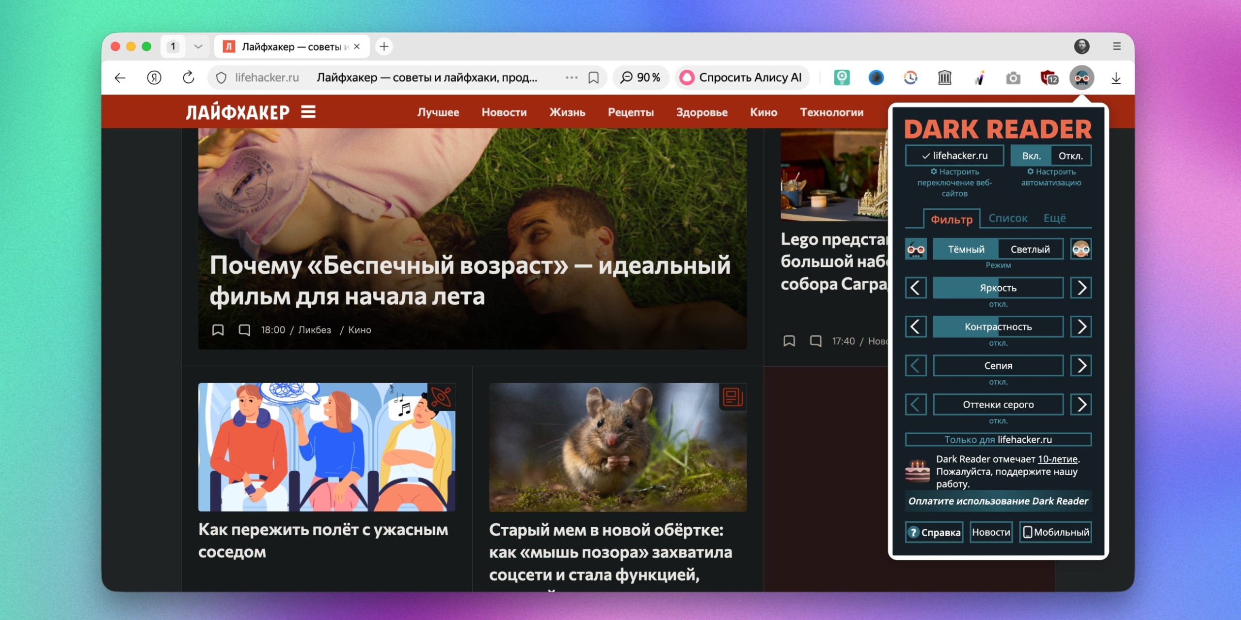Screen dimensions: 1241x620
Task: Open downloads via the arrow icon
Action: point(1116,77)
